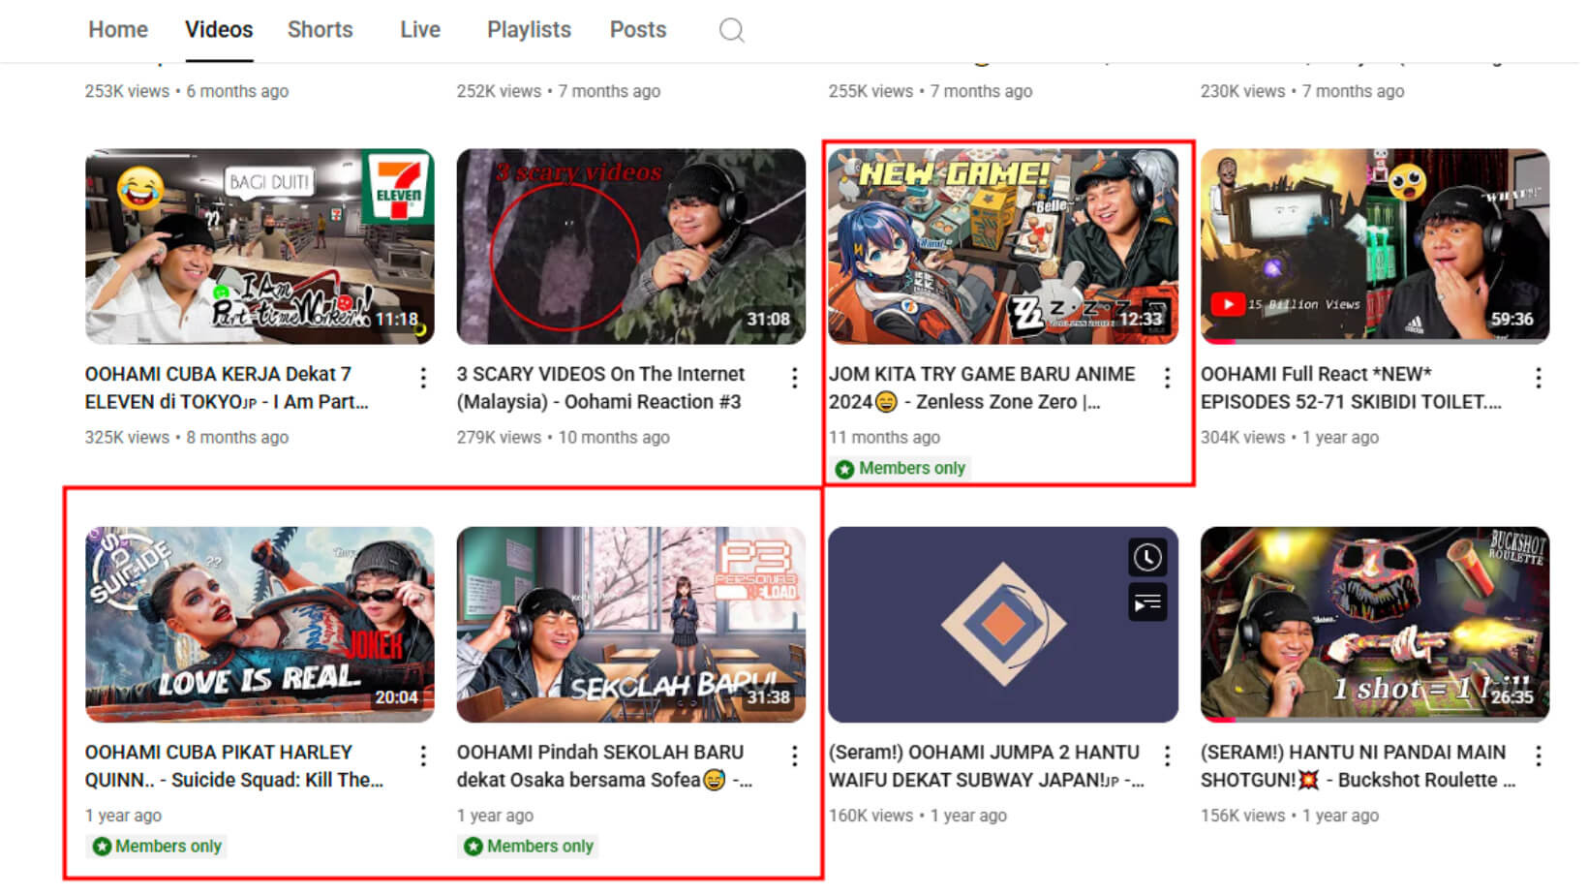Open options menu for 7 ELEVEN di TOKYO video
This screenshot has height=895, width=1588.
pyautogui.click(x=423, y=378)
